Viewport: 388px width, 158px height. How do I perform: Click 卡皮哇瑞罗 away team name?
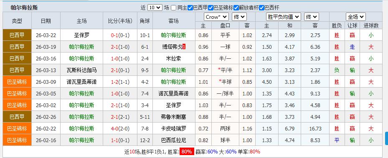click(174, 129)
